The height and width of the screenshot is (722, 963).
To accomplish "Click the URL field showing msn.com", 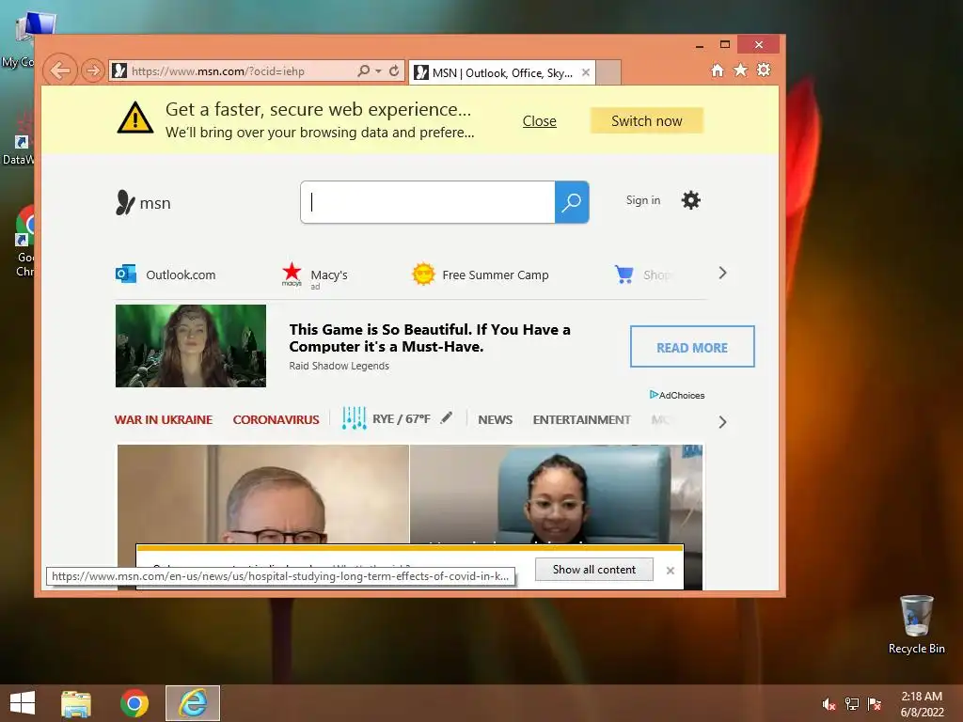I will click(x=233, y=71).
